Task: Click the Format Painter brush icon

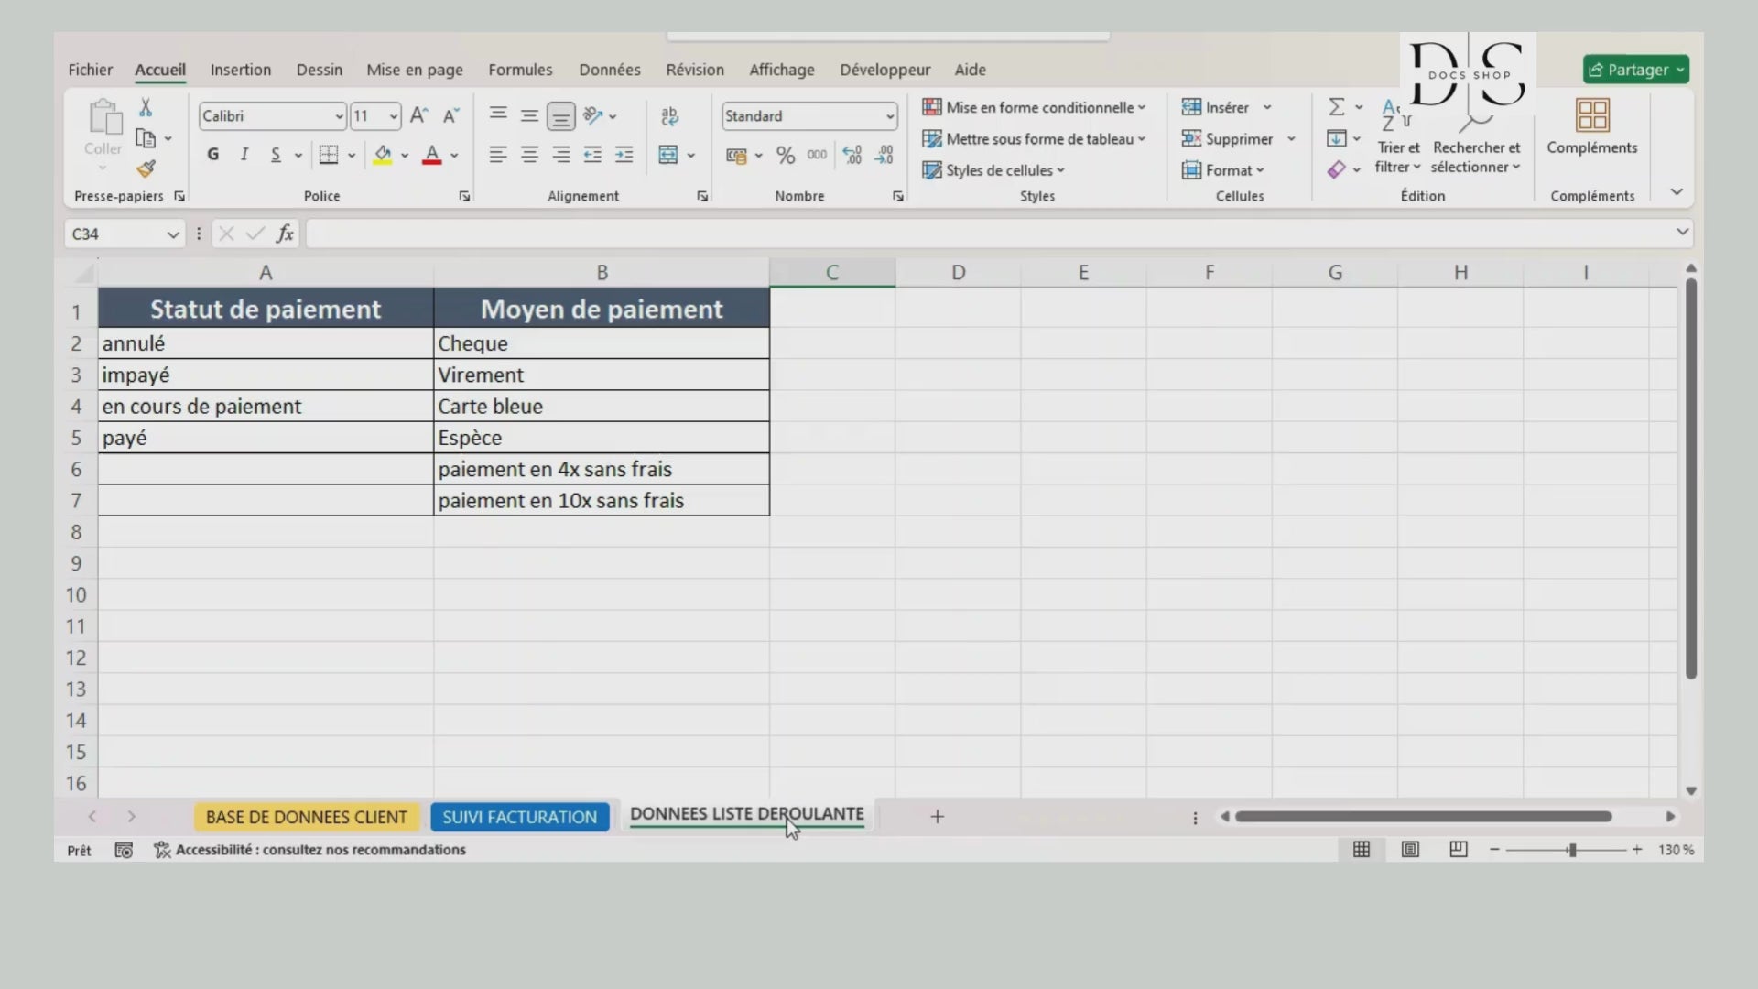Action: [x=146, y=169]
